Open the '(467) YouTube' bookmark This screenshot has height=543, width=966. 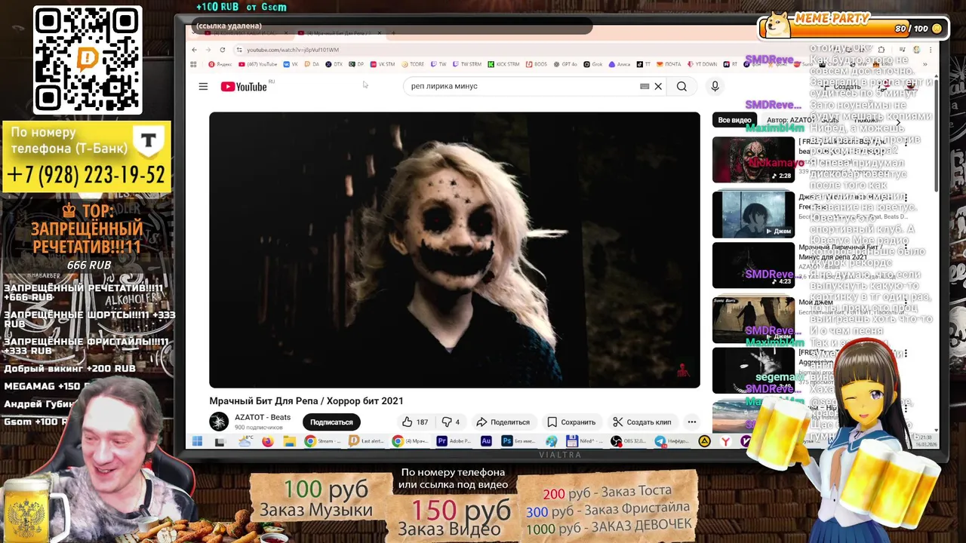258,64
